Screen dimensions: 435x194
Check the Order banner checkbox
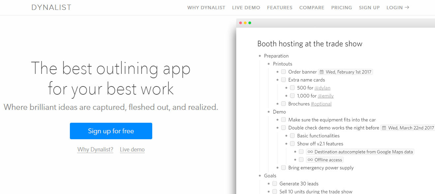[283, 72]
